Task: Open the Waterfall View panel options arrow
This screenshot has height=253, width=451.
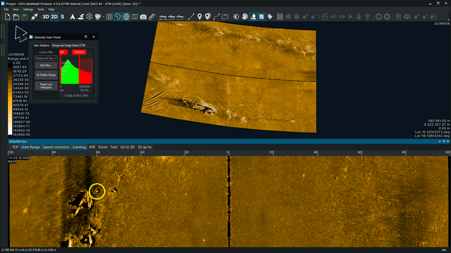Action: point(439,142)
